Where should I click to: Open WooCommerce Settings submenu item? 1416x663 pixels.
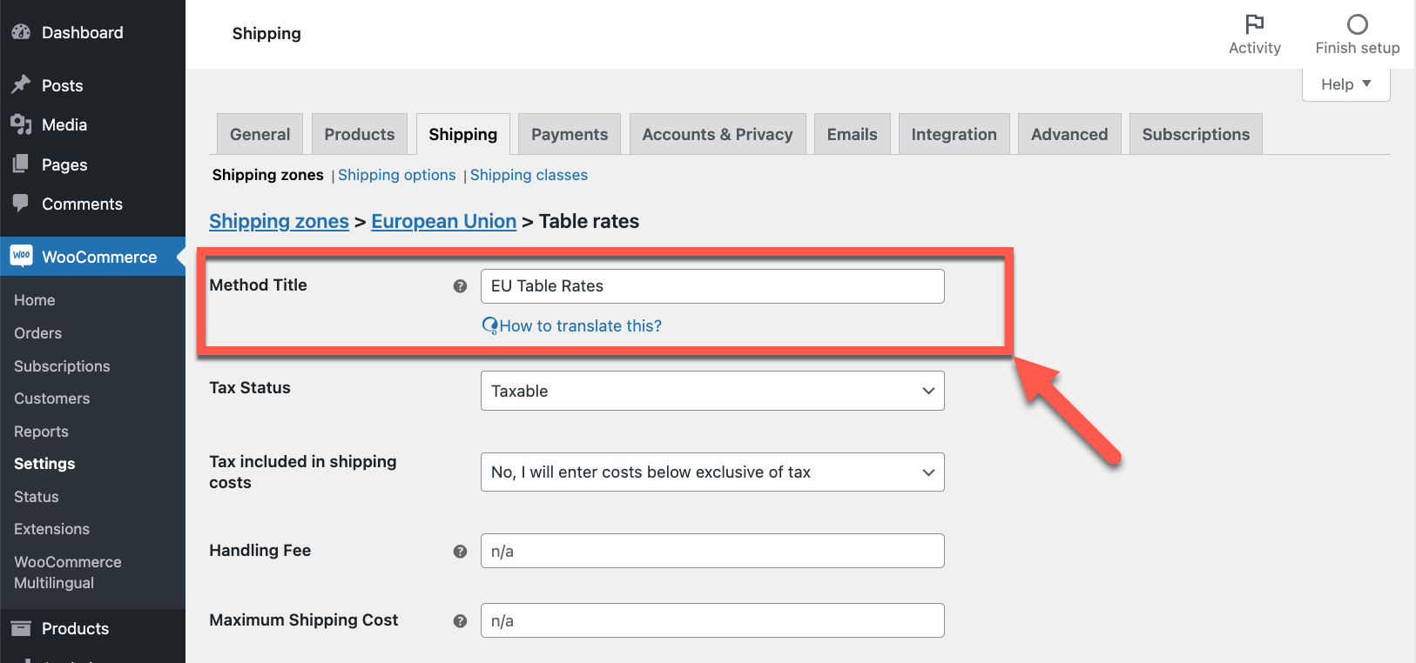(44, 464)
